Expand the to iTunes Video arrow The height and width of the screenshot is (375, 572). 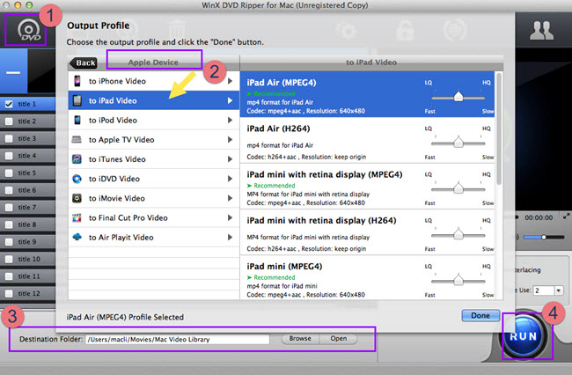coord(230,159)
